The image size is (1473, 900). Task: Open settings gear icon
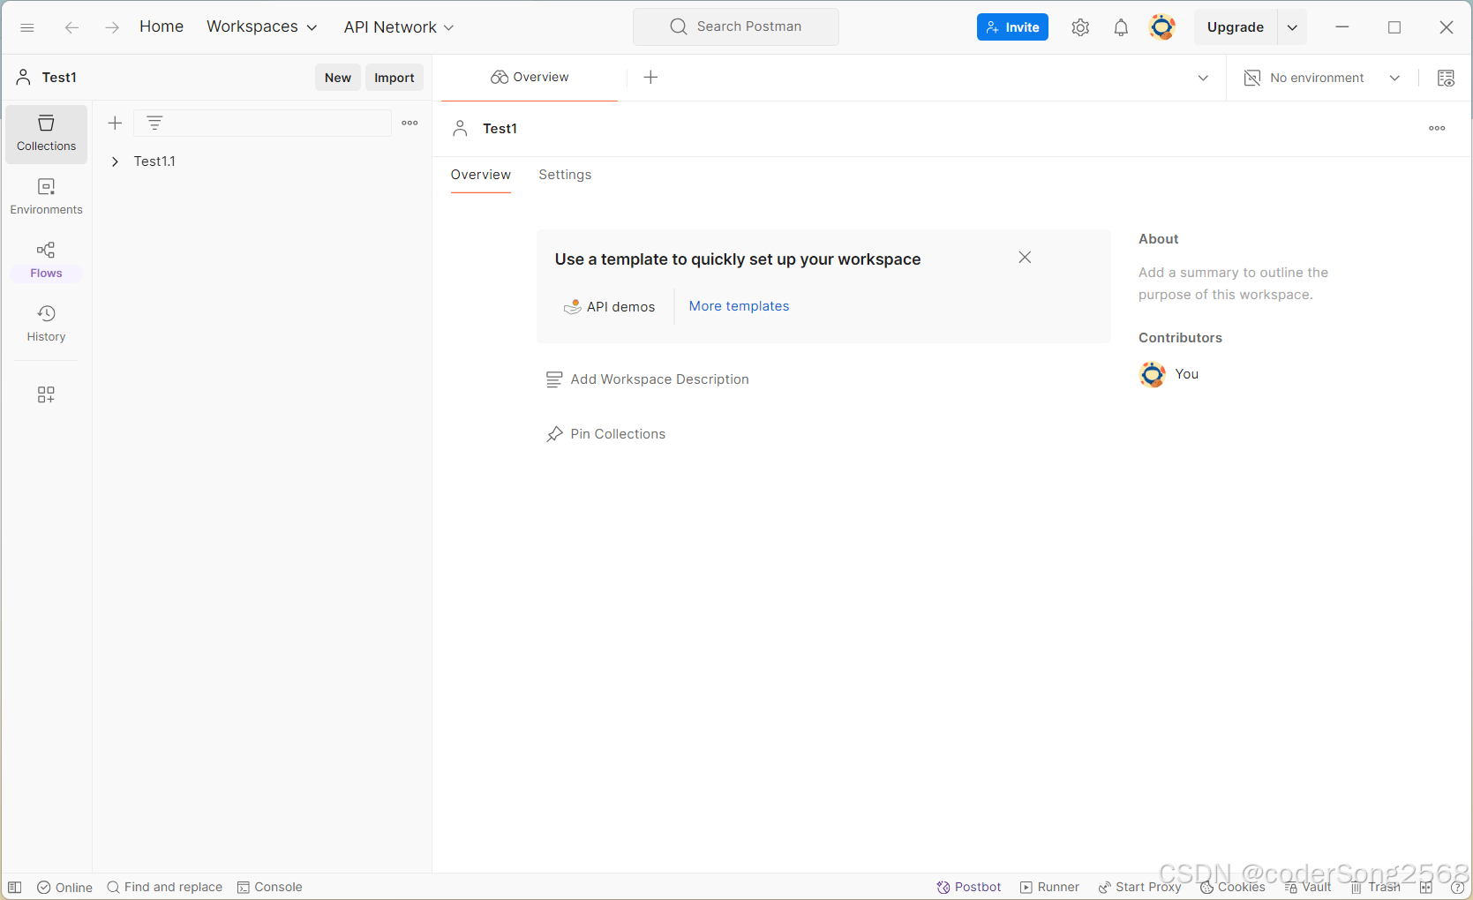[x=1080, y=27]
